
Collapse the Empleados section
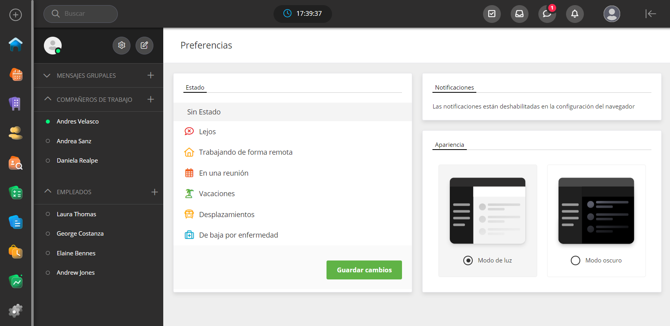coord(48,191)
